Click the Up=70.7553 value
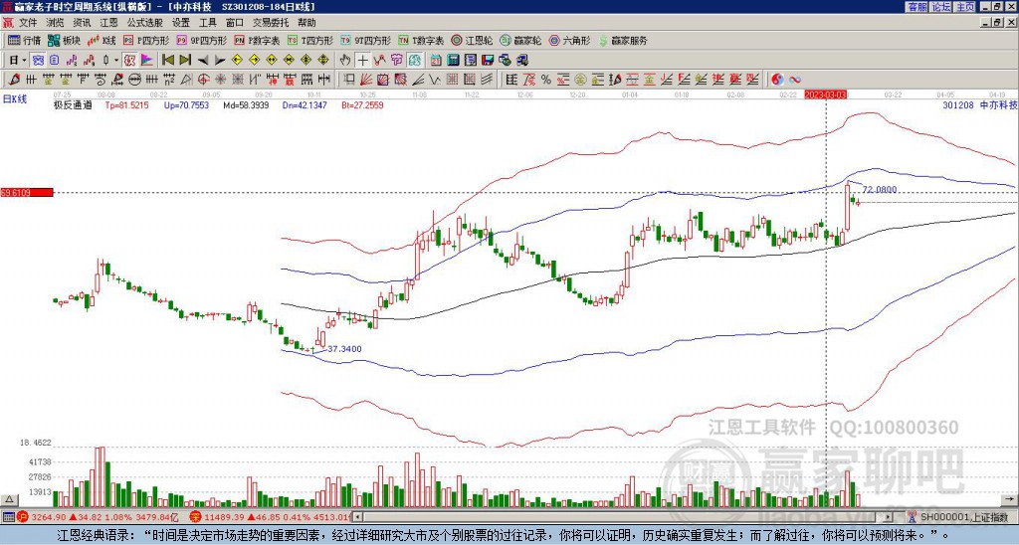The image size is (1019, 545). click(186, 105)
